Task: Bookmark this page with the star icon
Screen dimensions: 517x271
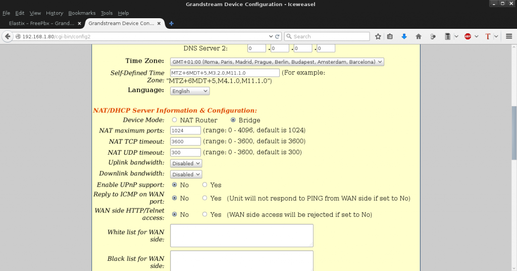Action: (378, 36)
